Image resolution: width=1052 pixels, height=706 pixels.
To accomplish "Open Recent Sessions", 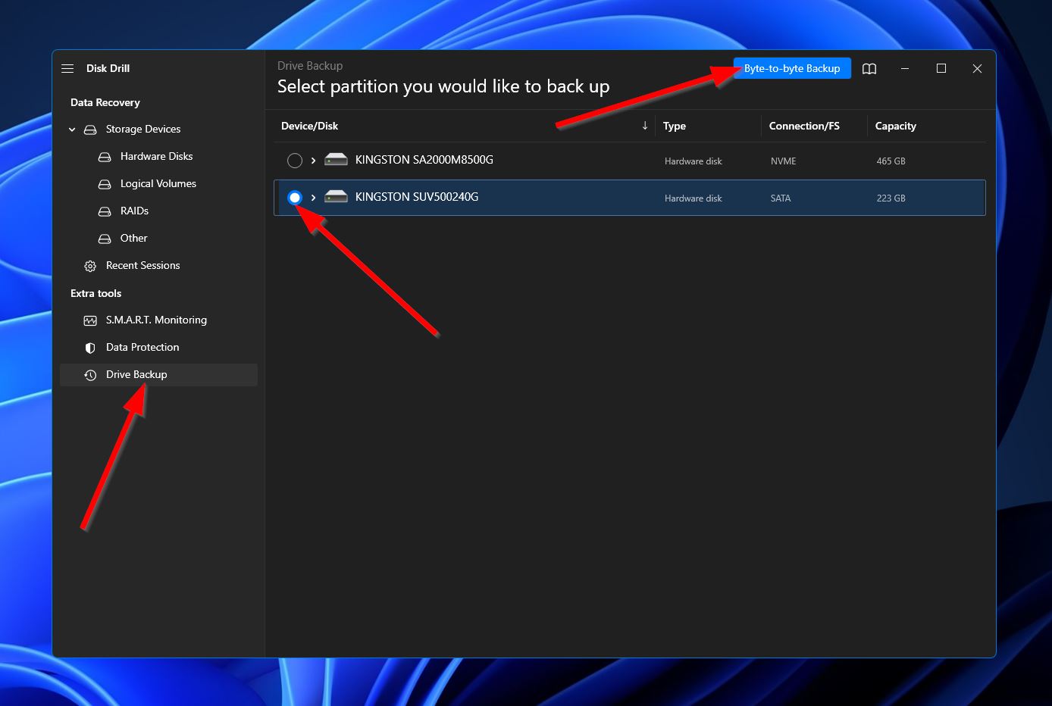I will point(143,265).
